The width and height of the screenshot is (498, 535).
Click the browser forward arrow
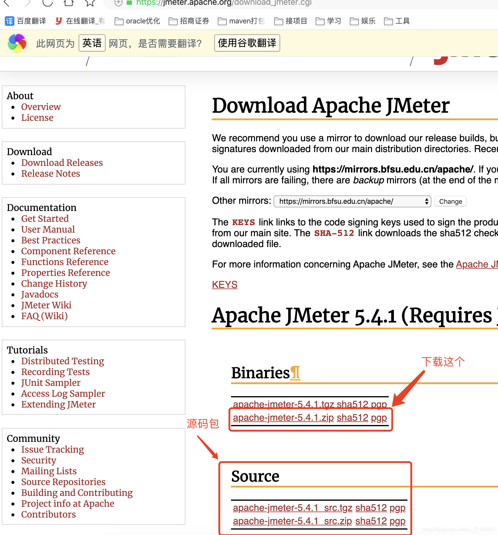28,3
